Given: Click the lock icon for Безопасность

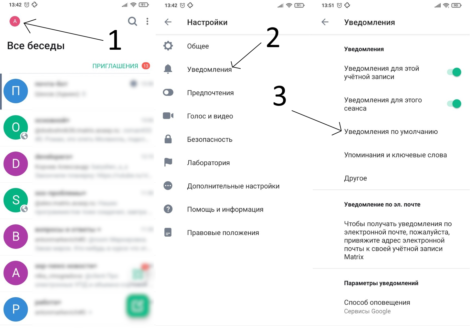Looking at the screenshot, I should [x=168, y=139].
